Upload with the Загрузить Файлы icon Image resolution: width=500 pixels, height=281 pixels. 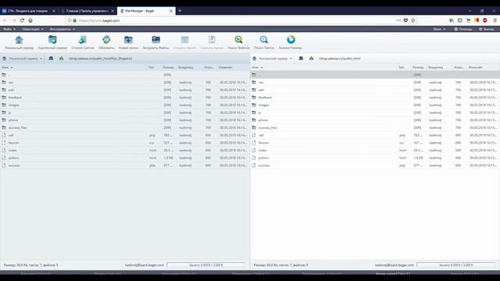click(x=155, y=42)
